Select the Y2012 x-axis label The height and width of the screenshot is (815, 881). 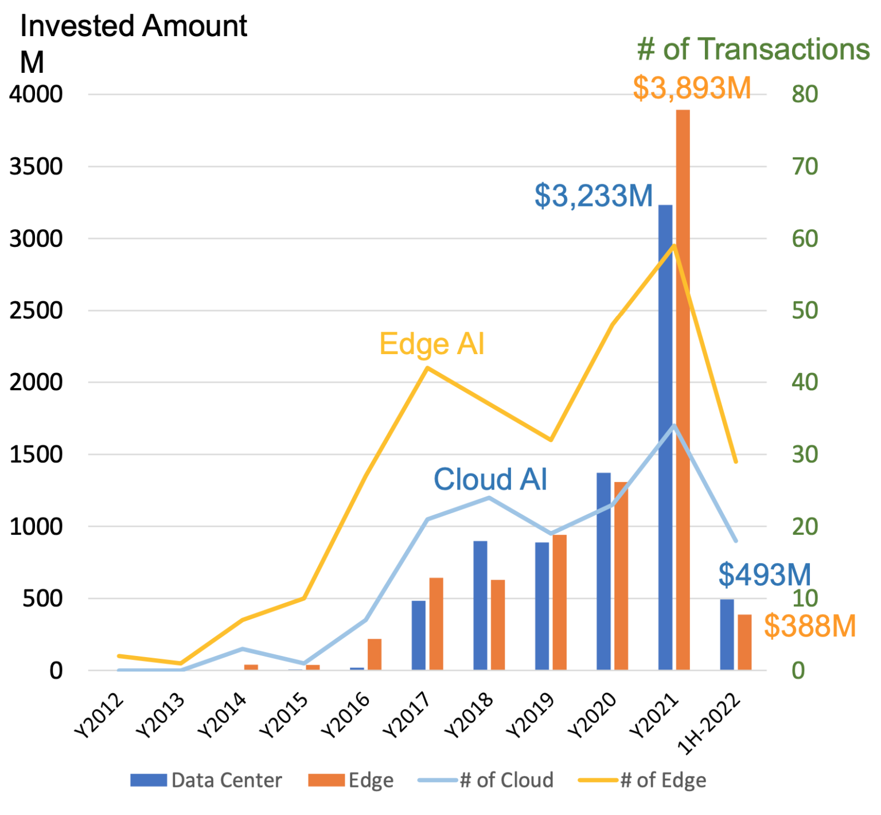point(100,716)
